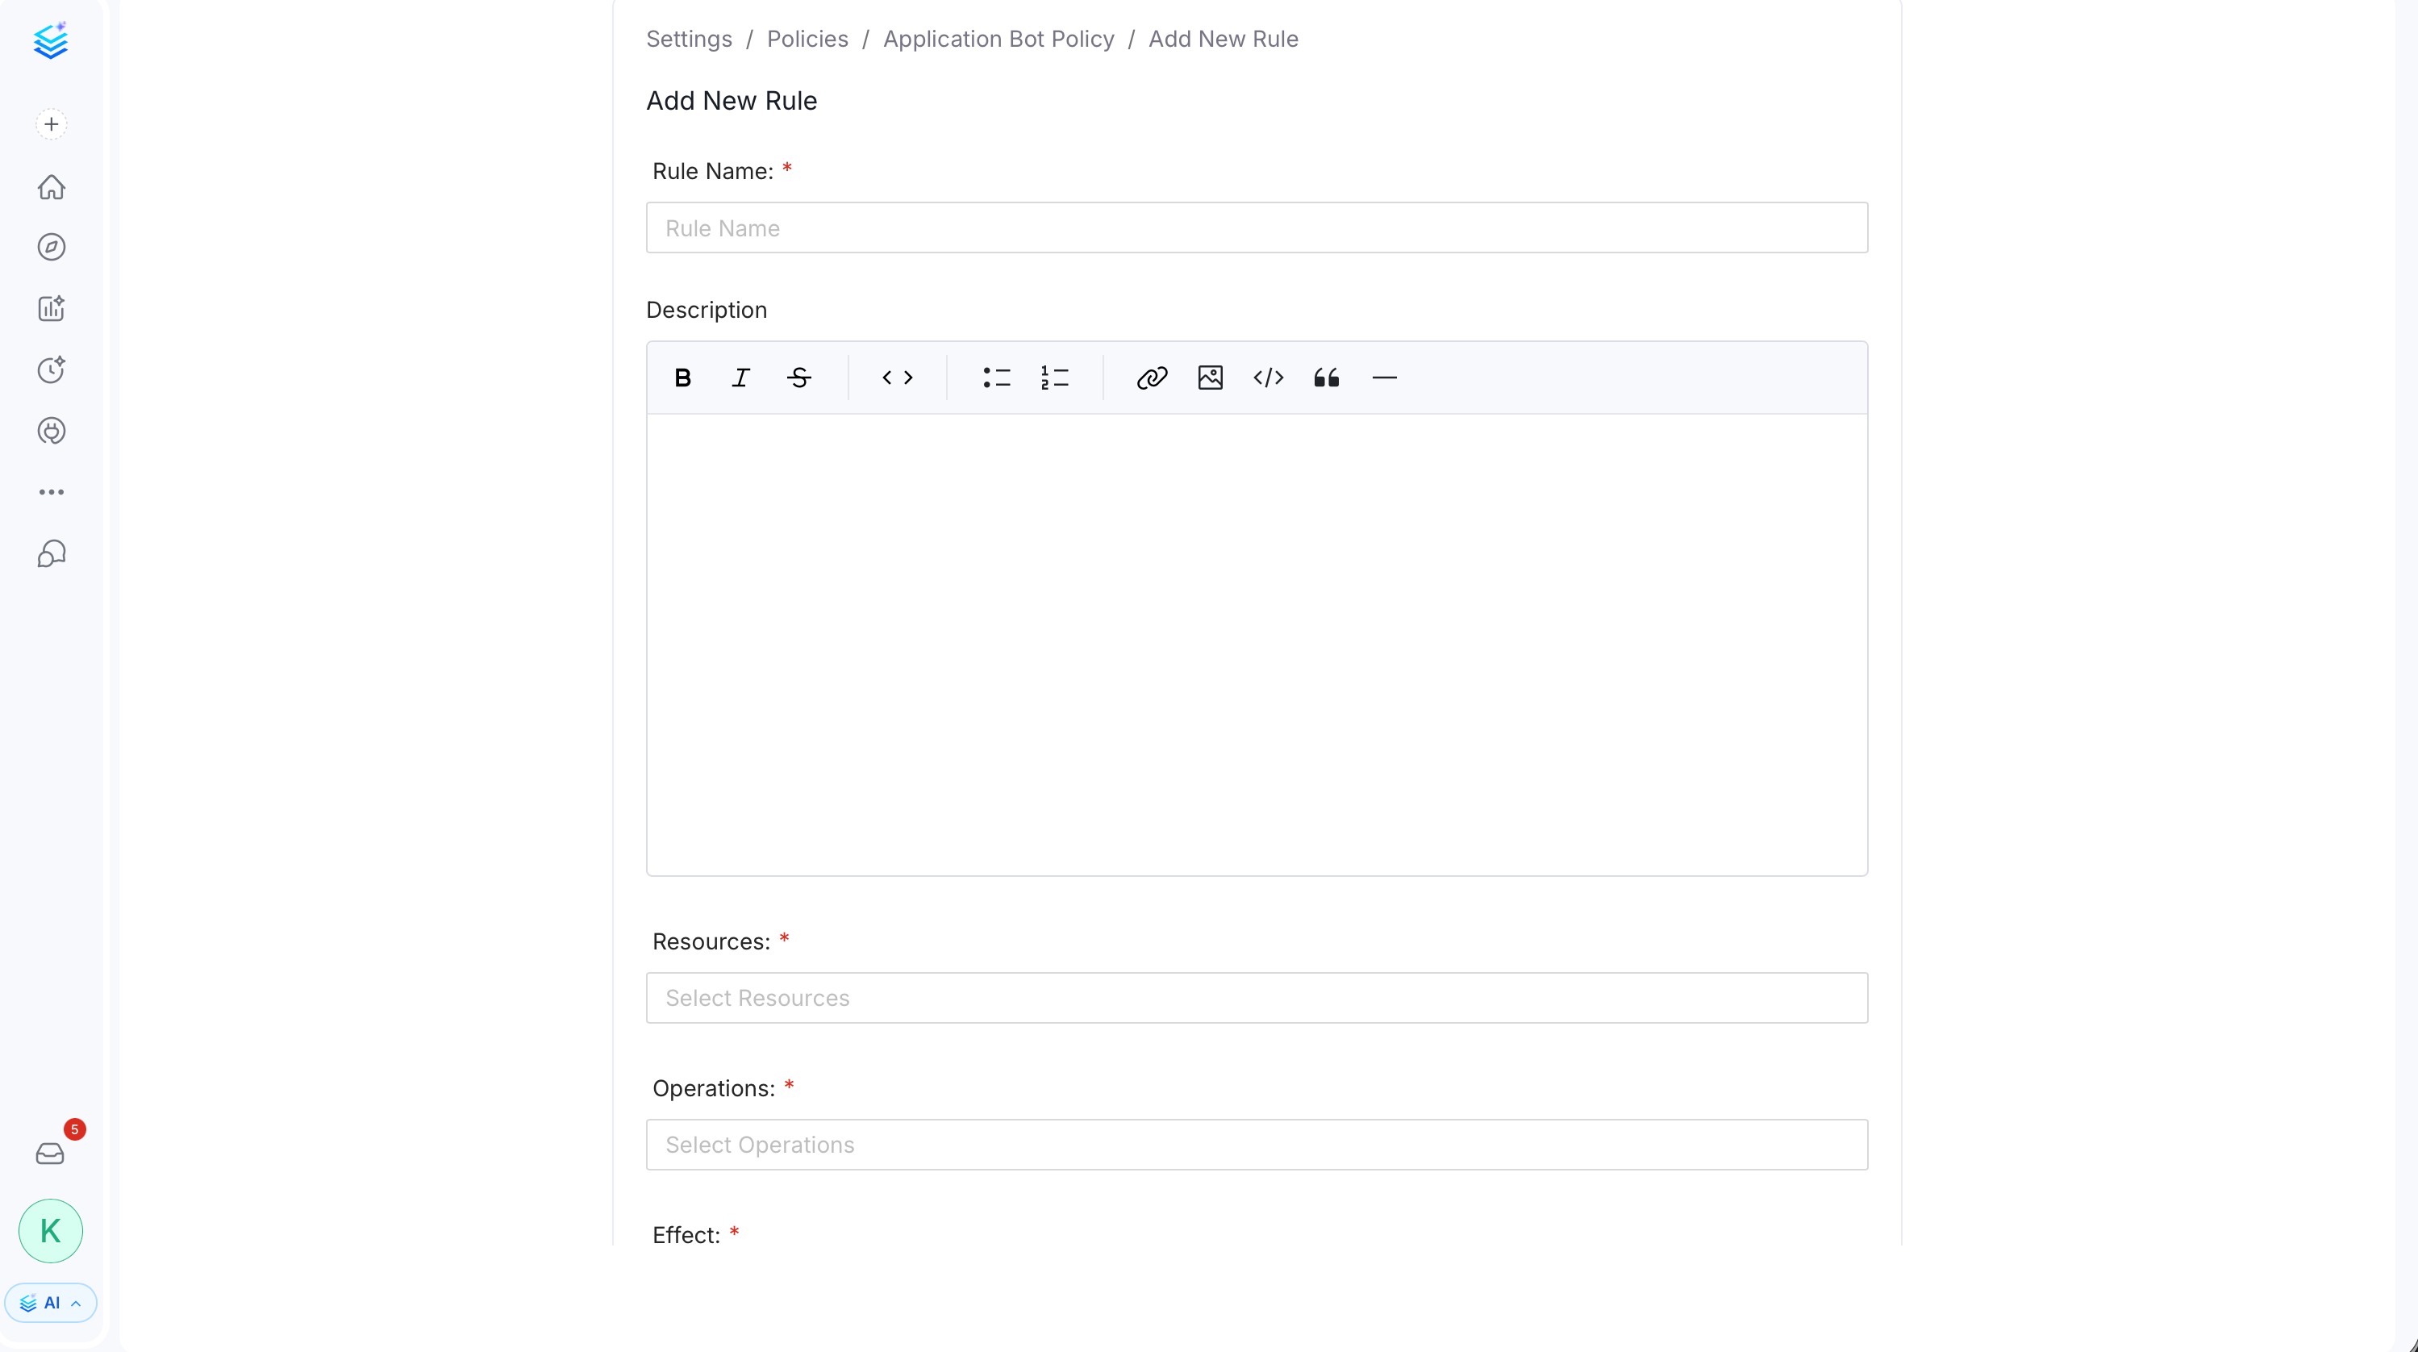Open Application Bot Policy in the breadcrumb
The height and width of the screenshot is (1352, 2418).
click(x=998, y=39)
